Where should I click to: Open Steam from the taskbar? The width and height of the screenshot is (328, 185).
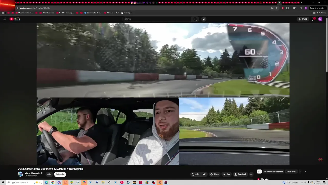tap(128, 182)
